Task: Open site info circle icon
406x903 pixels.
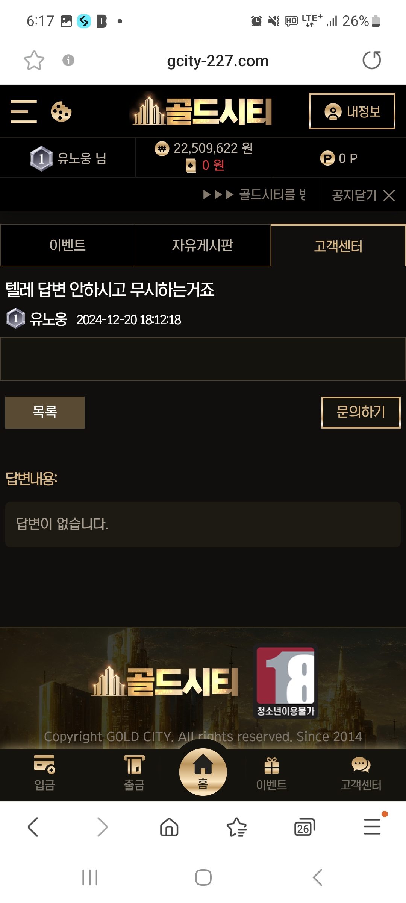Action: (x=68, y=60)
